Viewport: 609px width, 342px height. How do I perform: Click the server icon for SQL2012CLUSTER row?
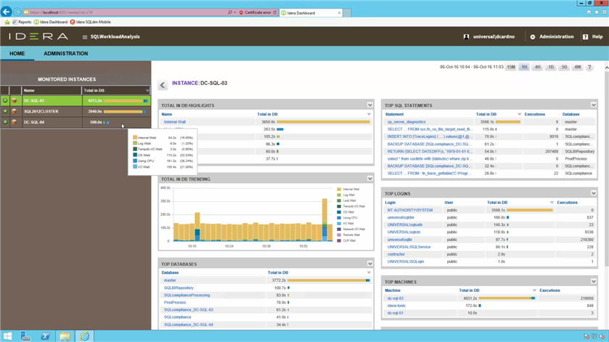point(15,111)
